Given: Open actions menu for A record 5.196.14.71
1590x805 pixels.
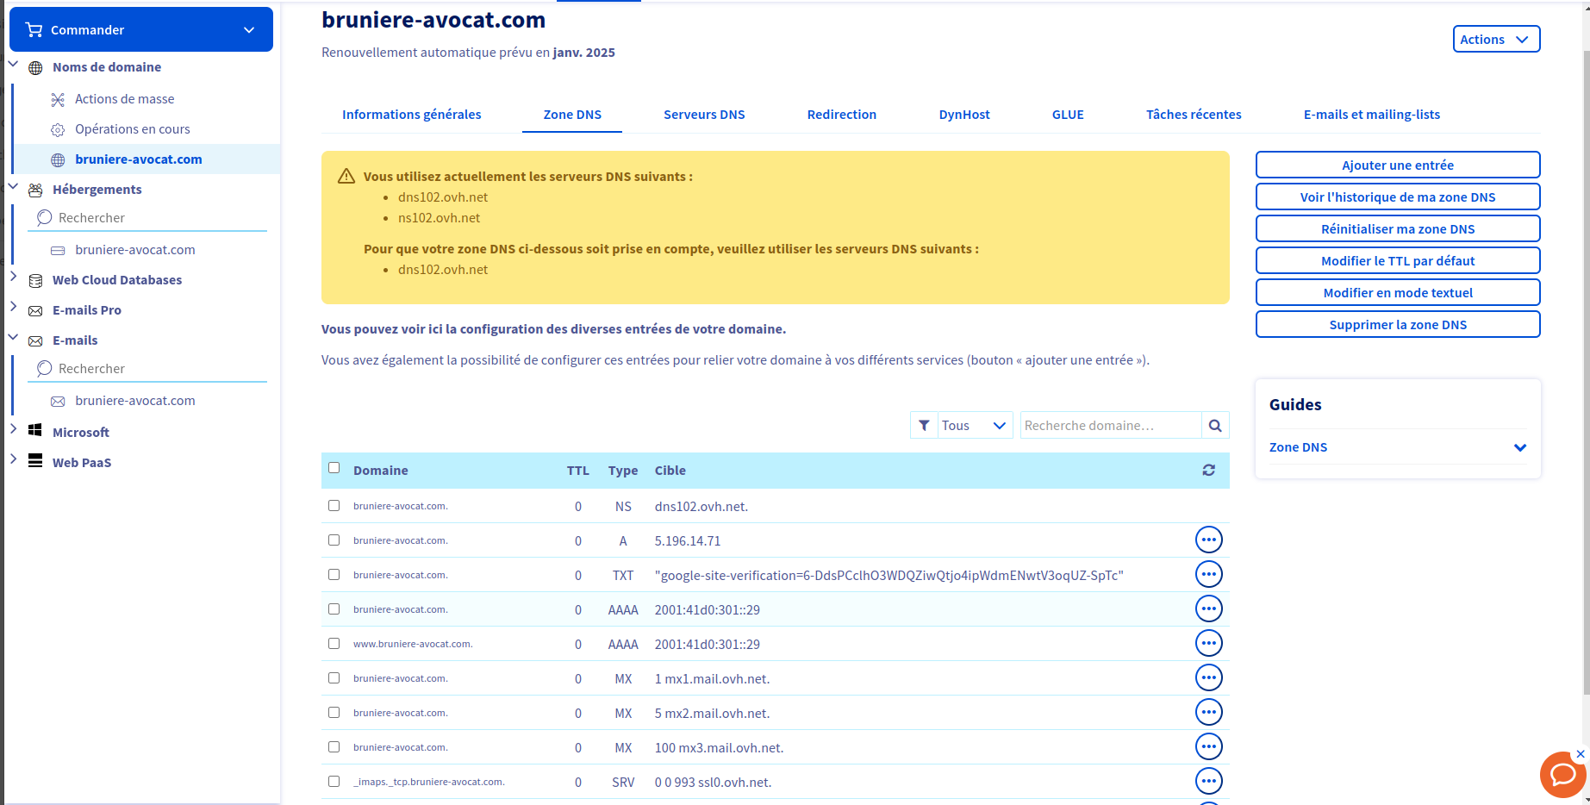Looking at the screenshot, I should (1208, 540).
